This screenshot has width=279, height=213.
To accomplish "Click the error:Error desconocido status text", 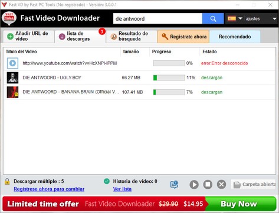I will tap(224, 63).
